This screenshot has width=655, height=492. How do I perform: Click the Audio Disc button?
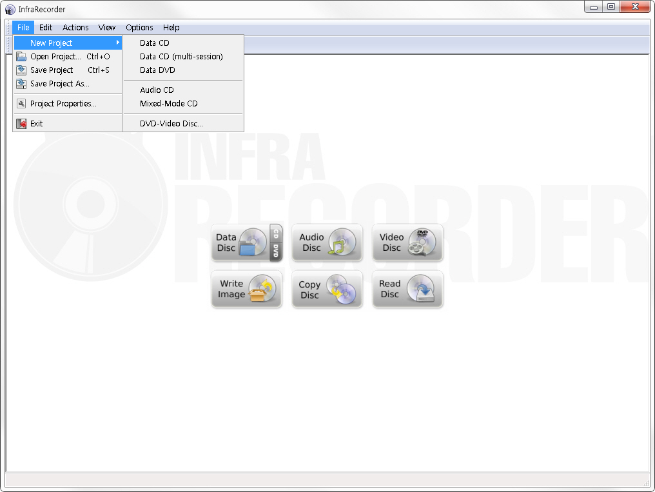tap(327, 242)
